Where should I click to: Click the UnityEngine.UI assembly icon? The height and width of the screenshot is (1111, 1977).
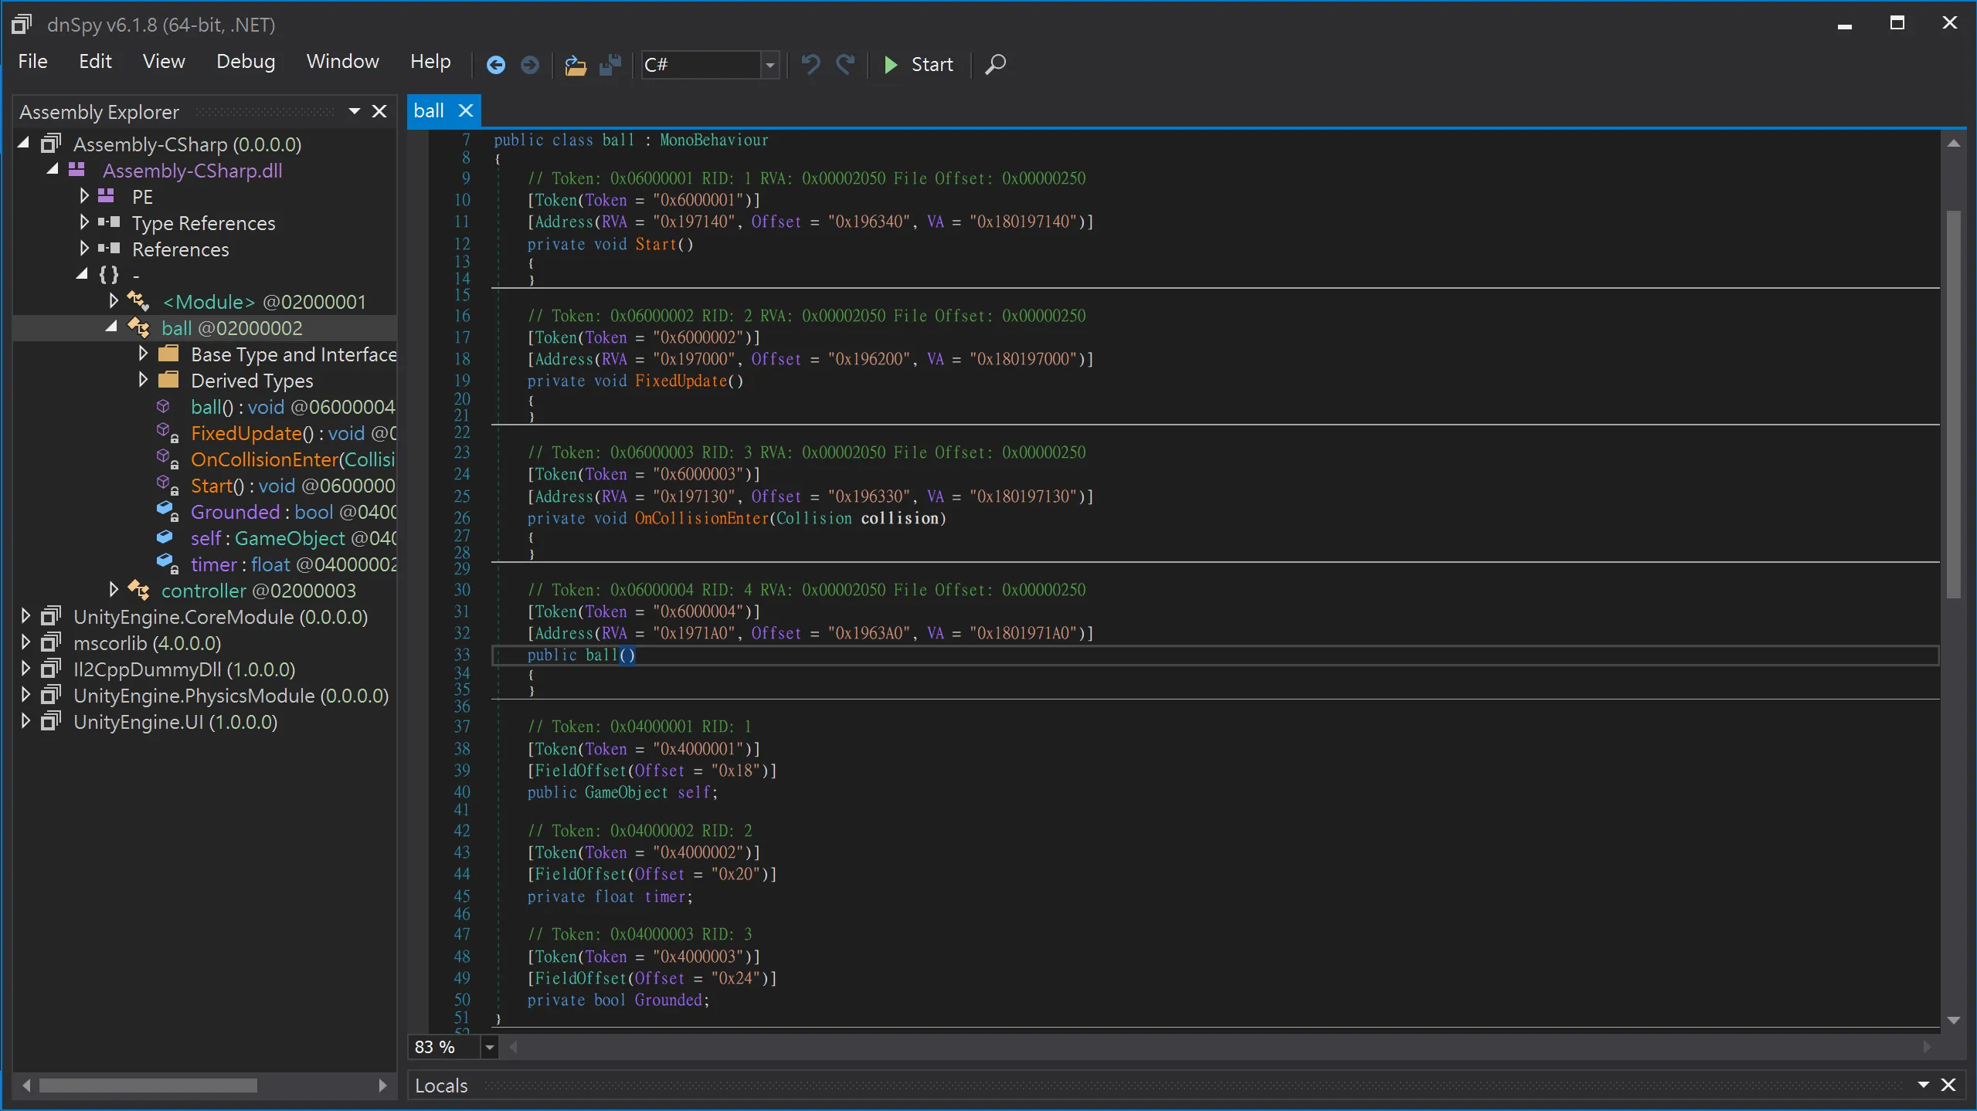[51, 721]
